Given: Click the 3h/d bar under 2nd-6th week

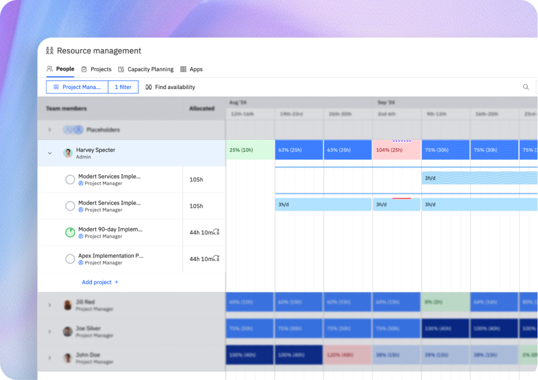Looking at the screenshot, I should point(397,205).
